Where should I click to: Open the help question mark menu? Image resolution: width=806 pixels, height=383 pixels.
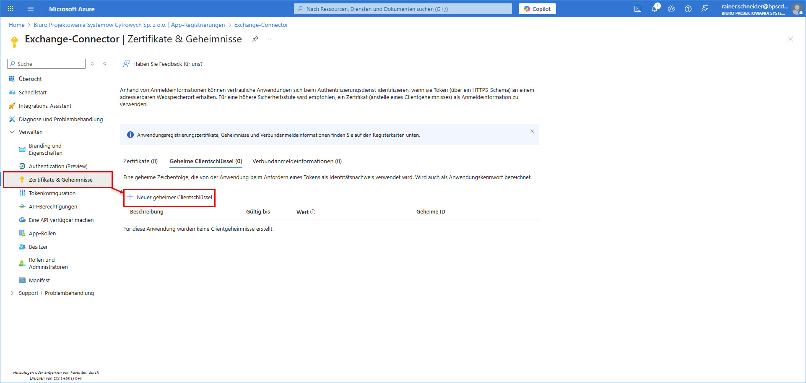(x=688, y=9)
